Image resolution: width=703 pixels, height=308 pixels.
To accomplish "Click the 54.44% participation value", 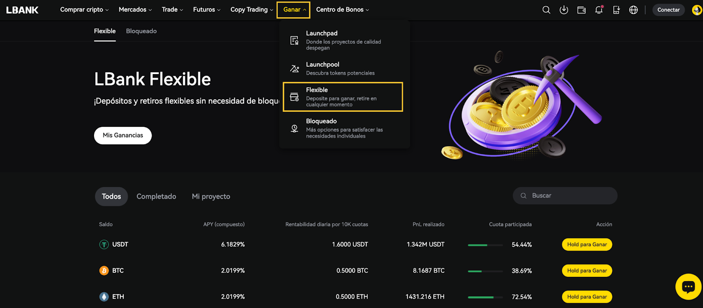I will [522, 244].
